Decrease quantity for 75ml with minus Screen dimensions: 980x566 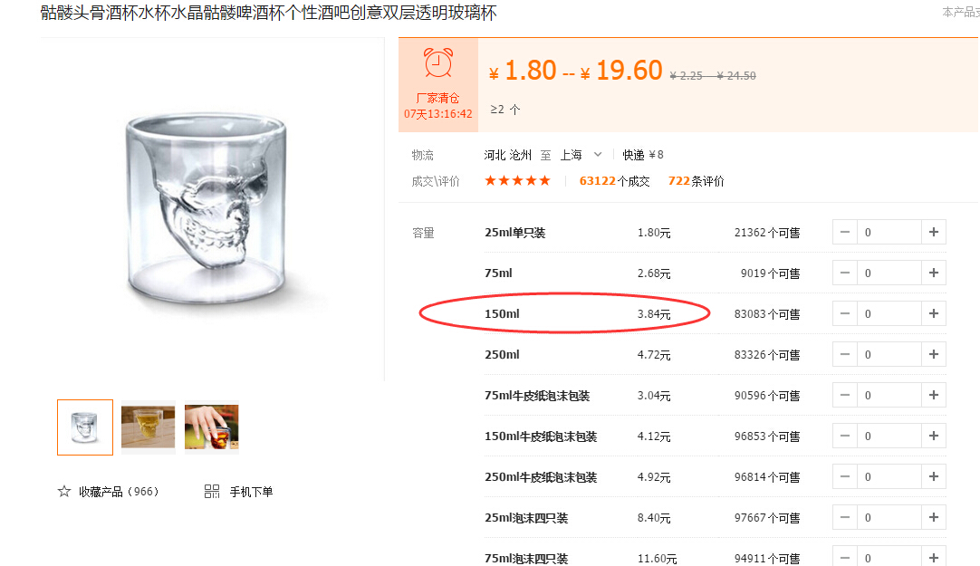pyautogui.click(x=845, y=273)
